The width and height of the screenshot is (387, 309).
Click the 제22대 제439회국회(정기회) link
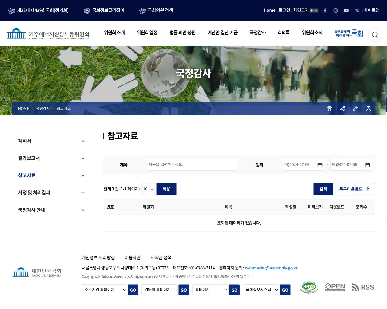(38, 11)
